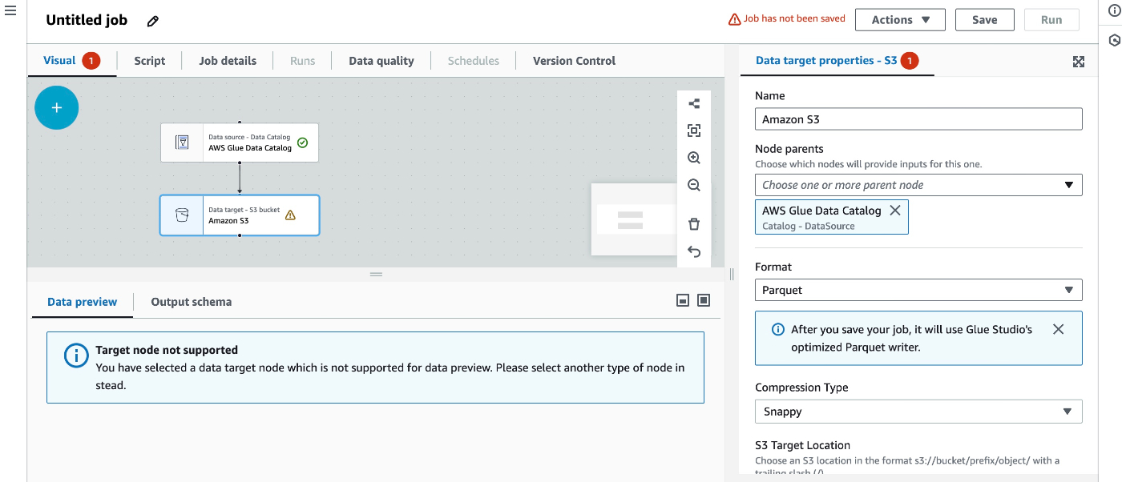Open the hexagon icon in the right sidebar
Viewport: 1122px width, 482px height.
[x=1114, y=40]
